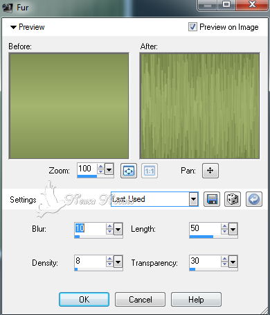This screenshot has width=270, height=315.
Task: Click the 1:1 zoom to 100% icon
Action: (x=150, y=171)
